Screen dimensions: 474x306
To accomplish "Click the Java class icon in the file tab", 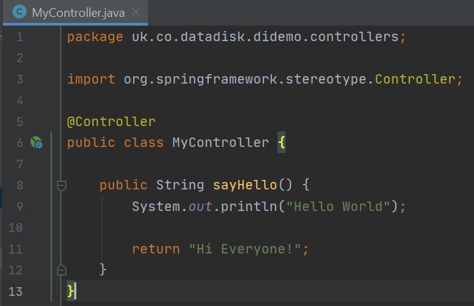I will click(20, 12).
